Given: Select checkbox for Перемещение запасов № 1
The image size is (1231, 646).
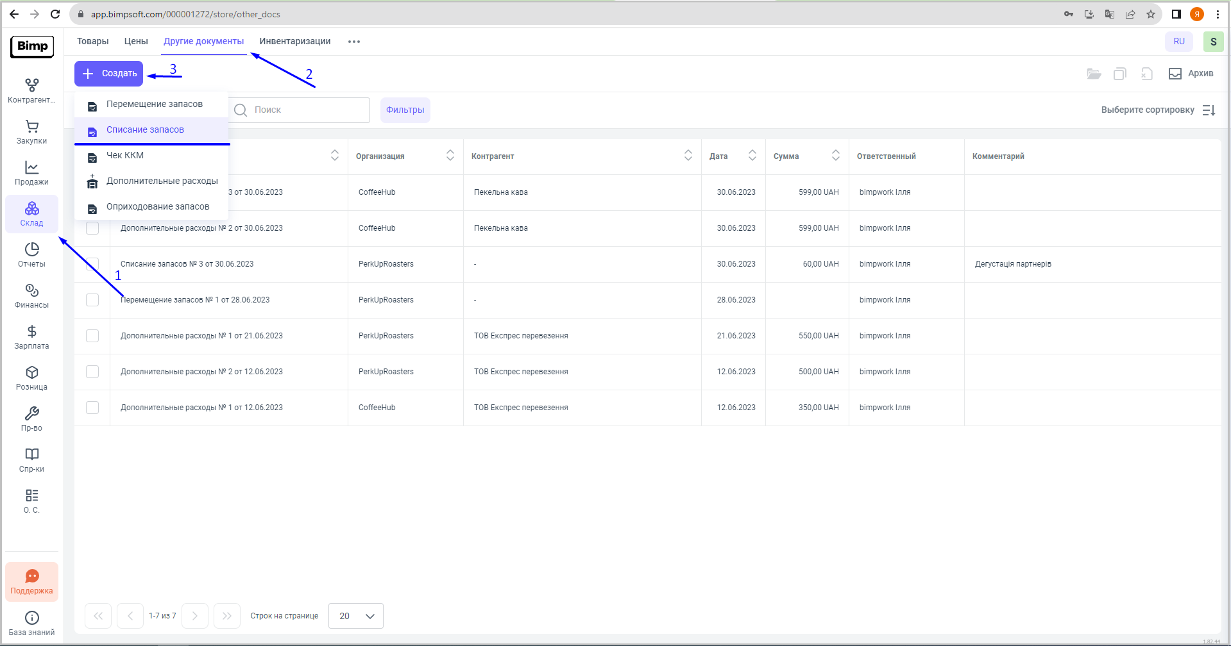Looking at the screenshot, I should pyautogui.click(x=92, y=300).
